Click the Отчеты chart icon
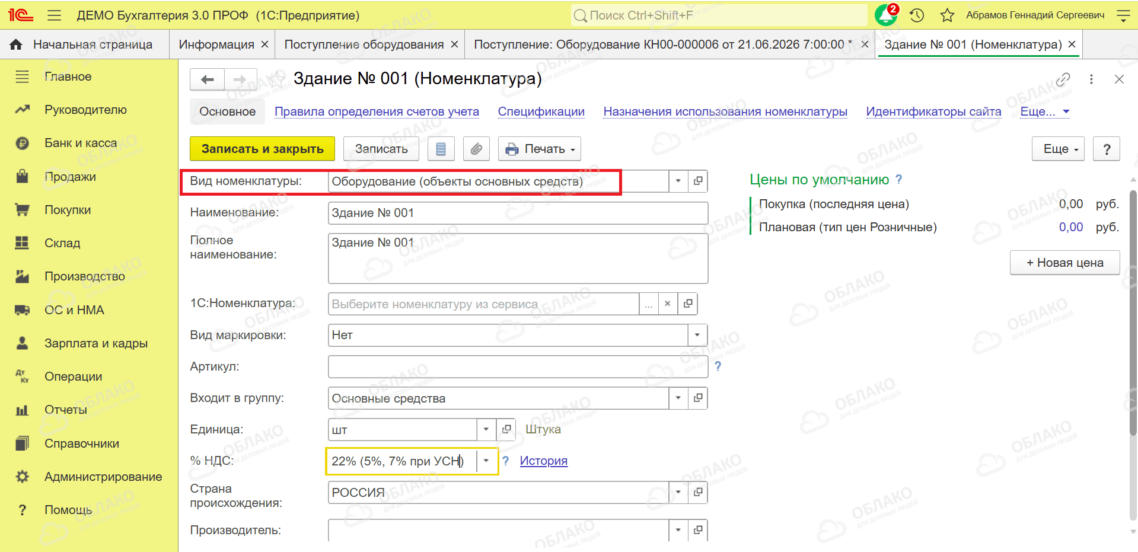 (x=22, y=410)
